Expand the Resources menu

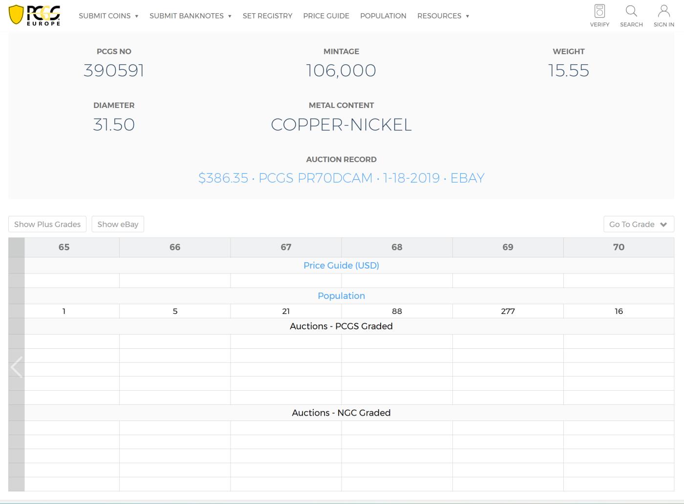click(443, 16)
